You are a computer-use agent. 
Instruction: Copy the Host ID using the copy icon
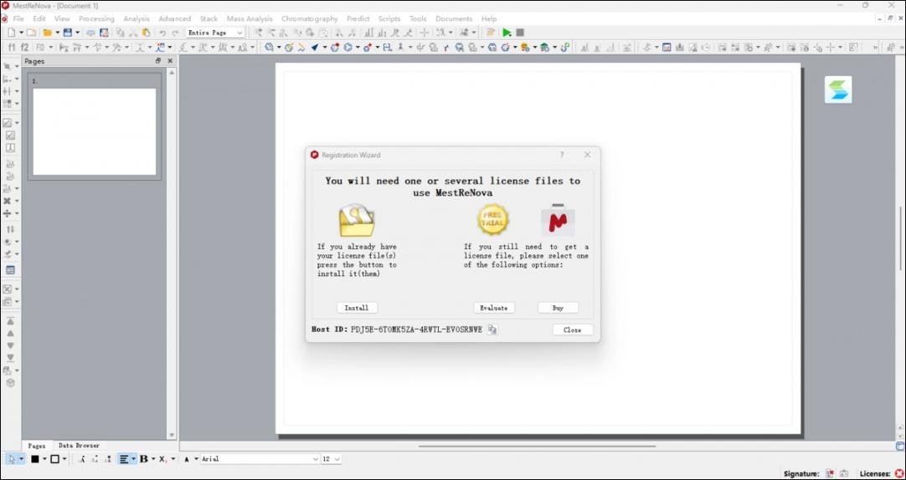click(492, 329)
